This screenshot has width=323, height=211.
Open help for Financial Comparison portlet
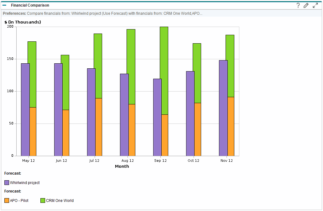tap(298, 5)
